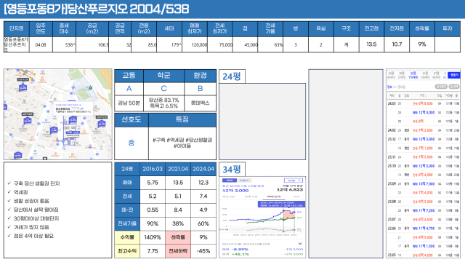Click the blue price marker under the map popup
The height and width of the screenshot is (262, 465).
pos(73,120)
